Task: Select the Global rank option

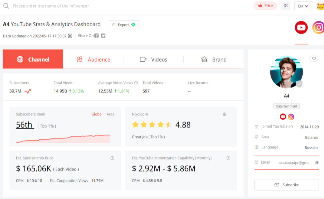Action: click(97, 114)
